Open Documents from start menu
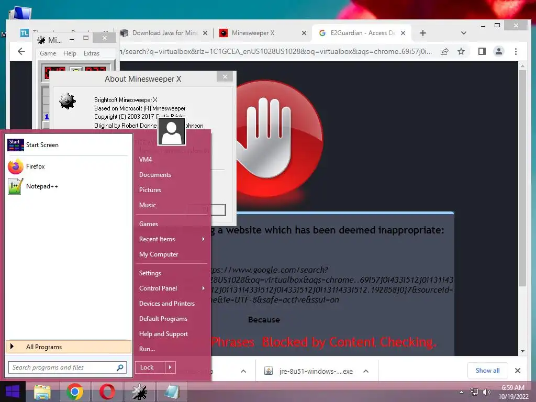This screenshot has width=536, height=402. click(155, 175)
